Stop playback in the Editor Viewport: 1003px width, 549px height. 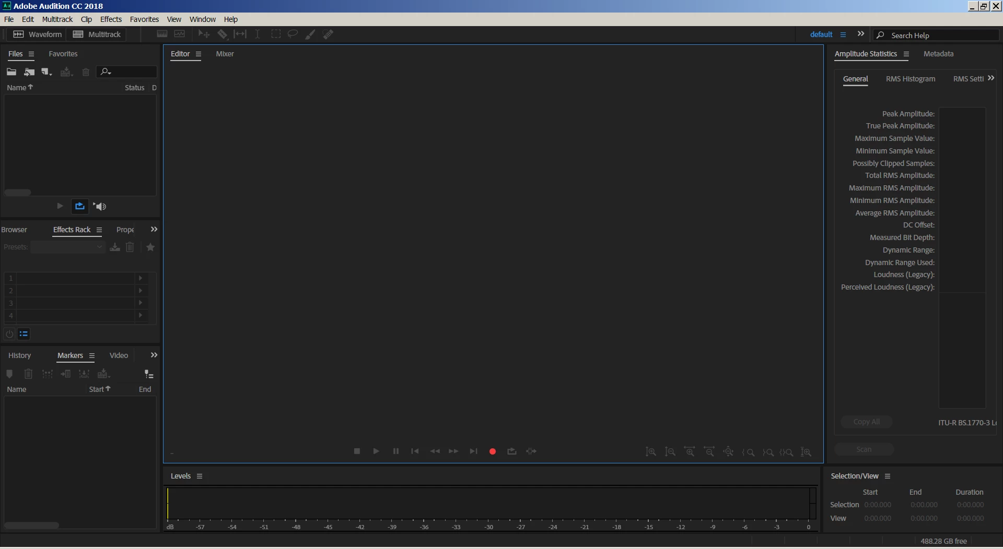[x=357, y=451]
